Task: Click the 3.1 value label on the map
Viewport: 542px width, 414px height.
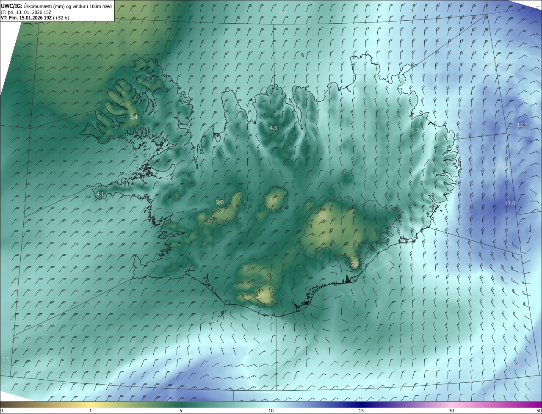Action: pyautogui.click(x=273, y=200)
